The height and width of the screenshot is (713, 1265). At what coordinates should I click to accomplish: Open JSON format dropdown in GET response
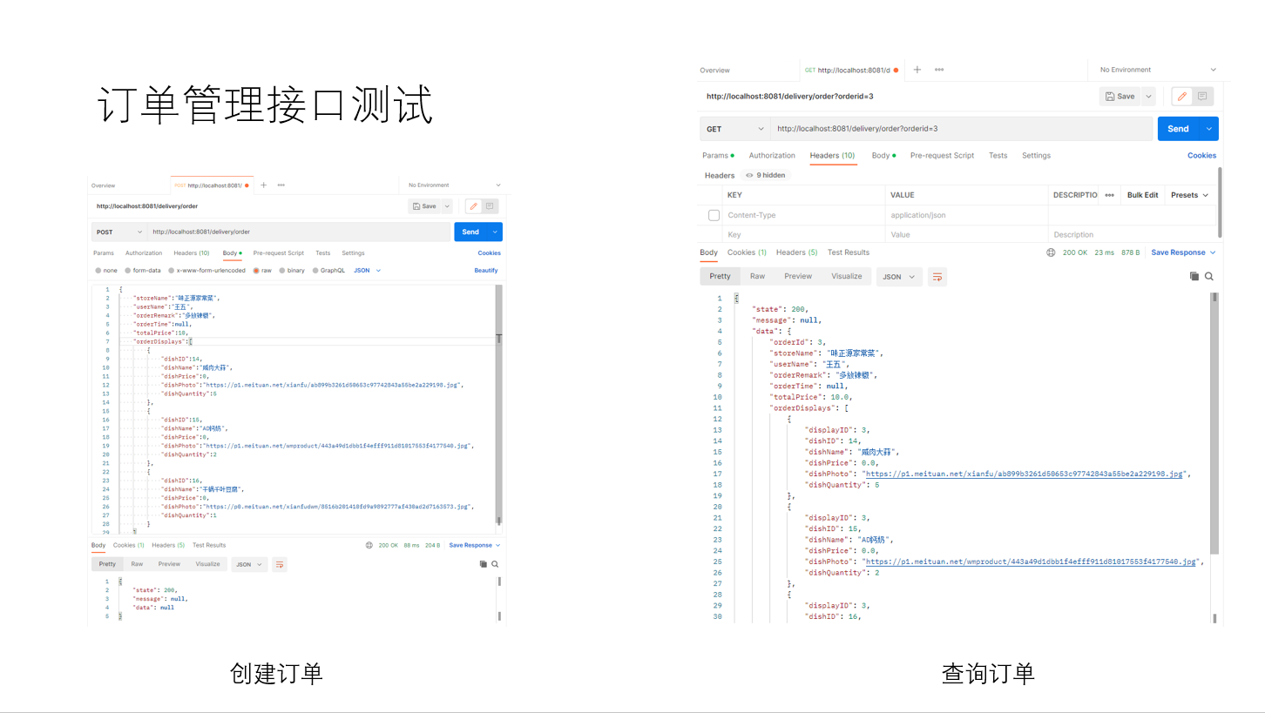(899, 277)
